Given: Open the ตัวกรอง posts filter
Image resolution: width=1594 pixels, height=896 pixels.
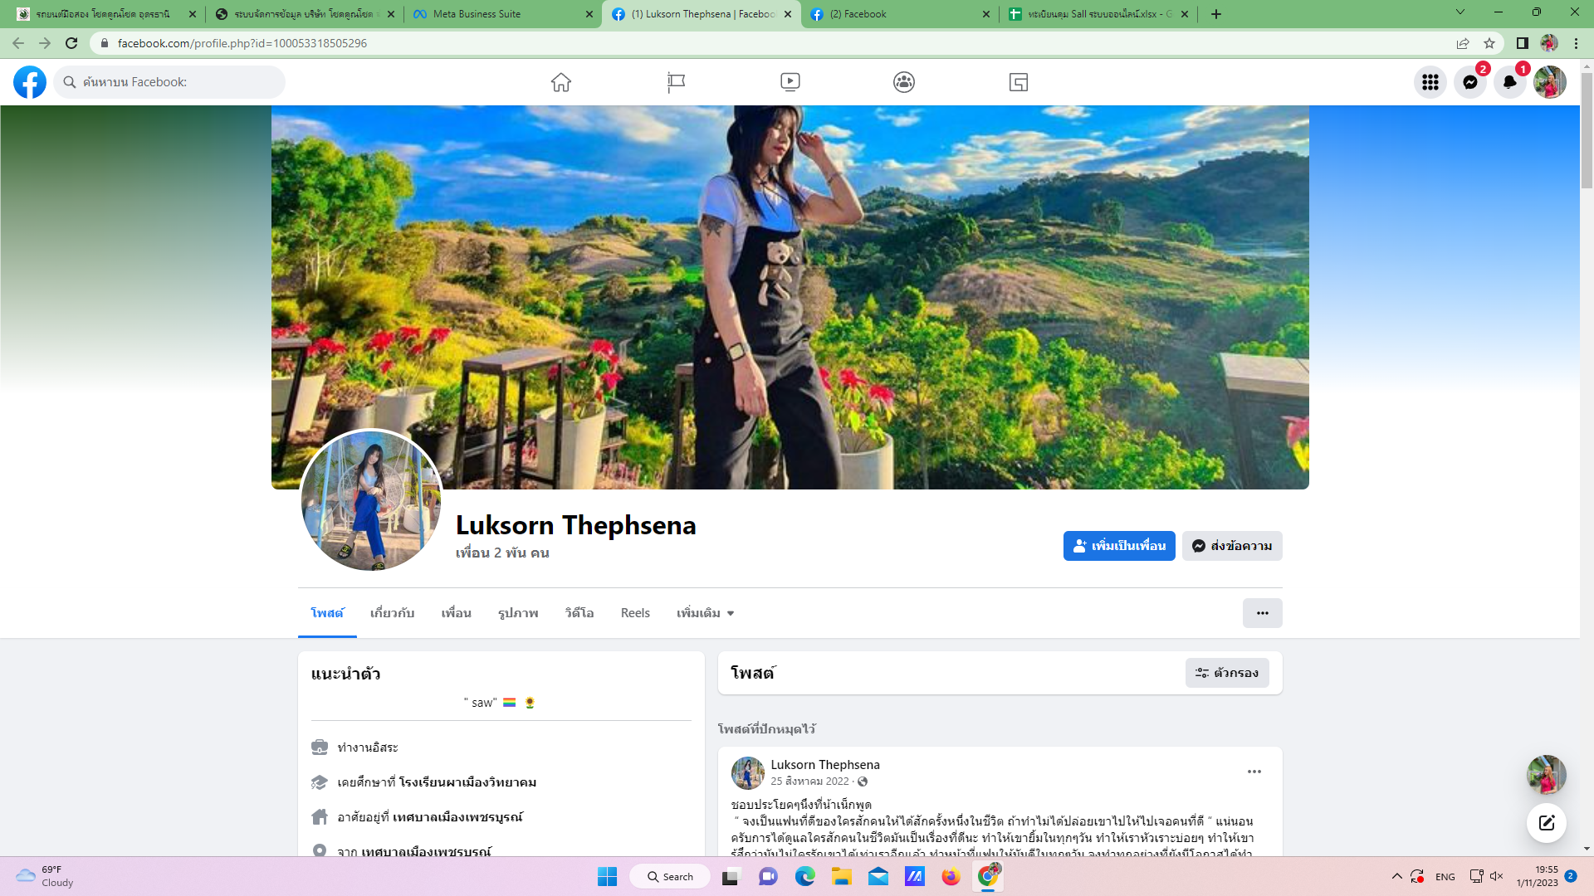Looking at the screenshot, I should pyautogui.click(x=1227, y=673).
